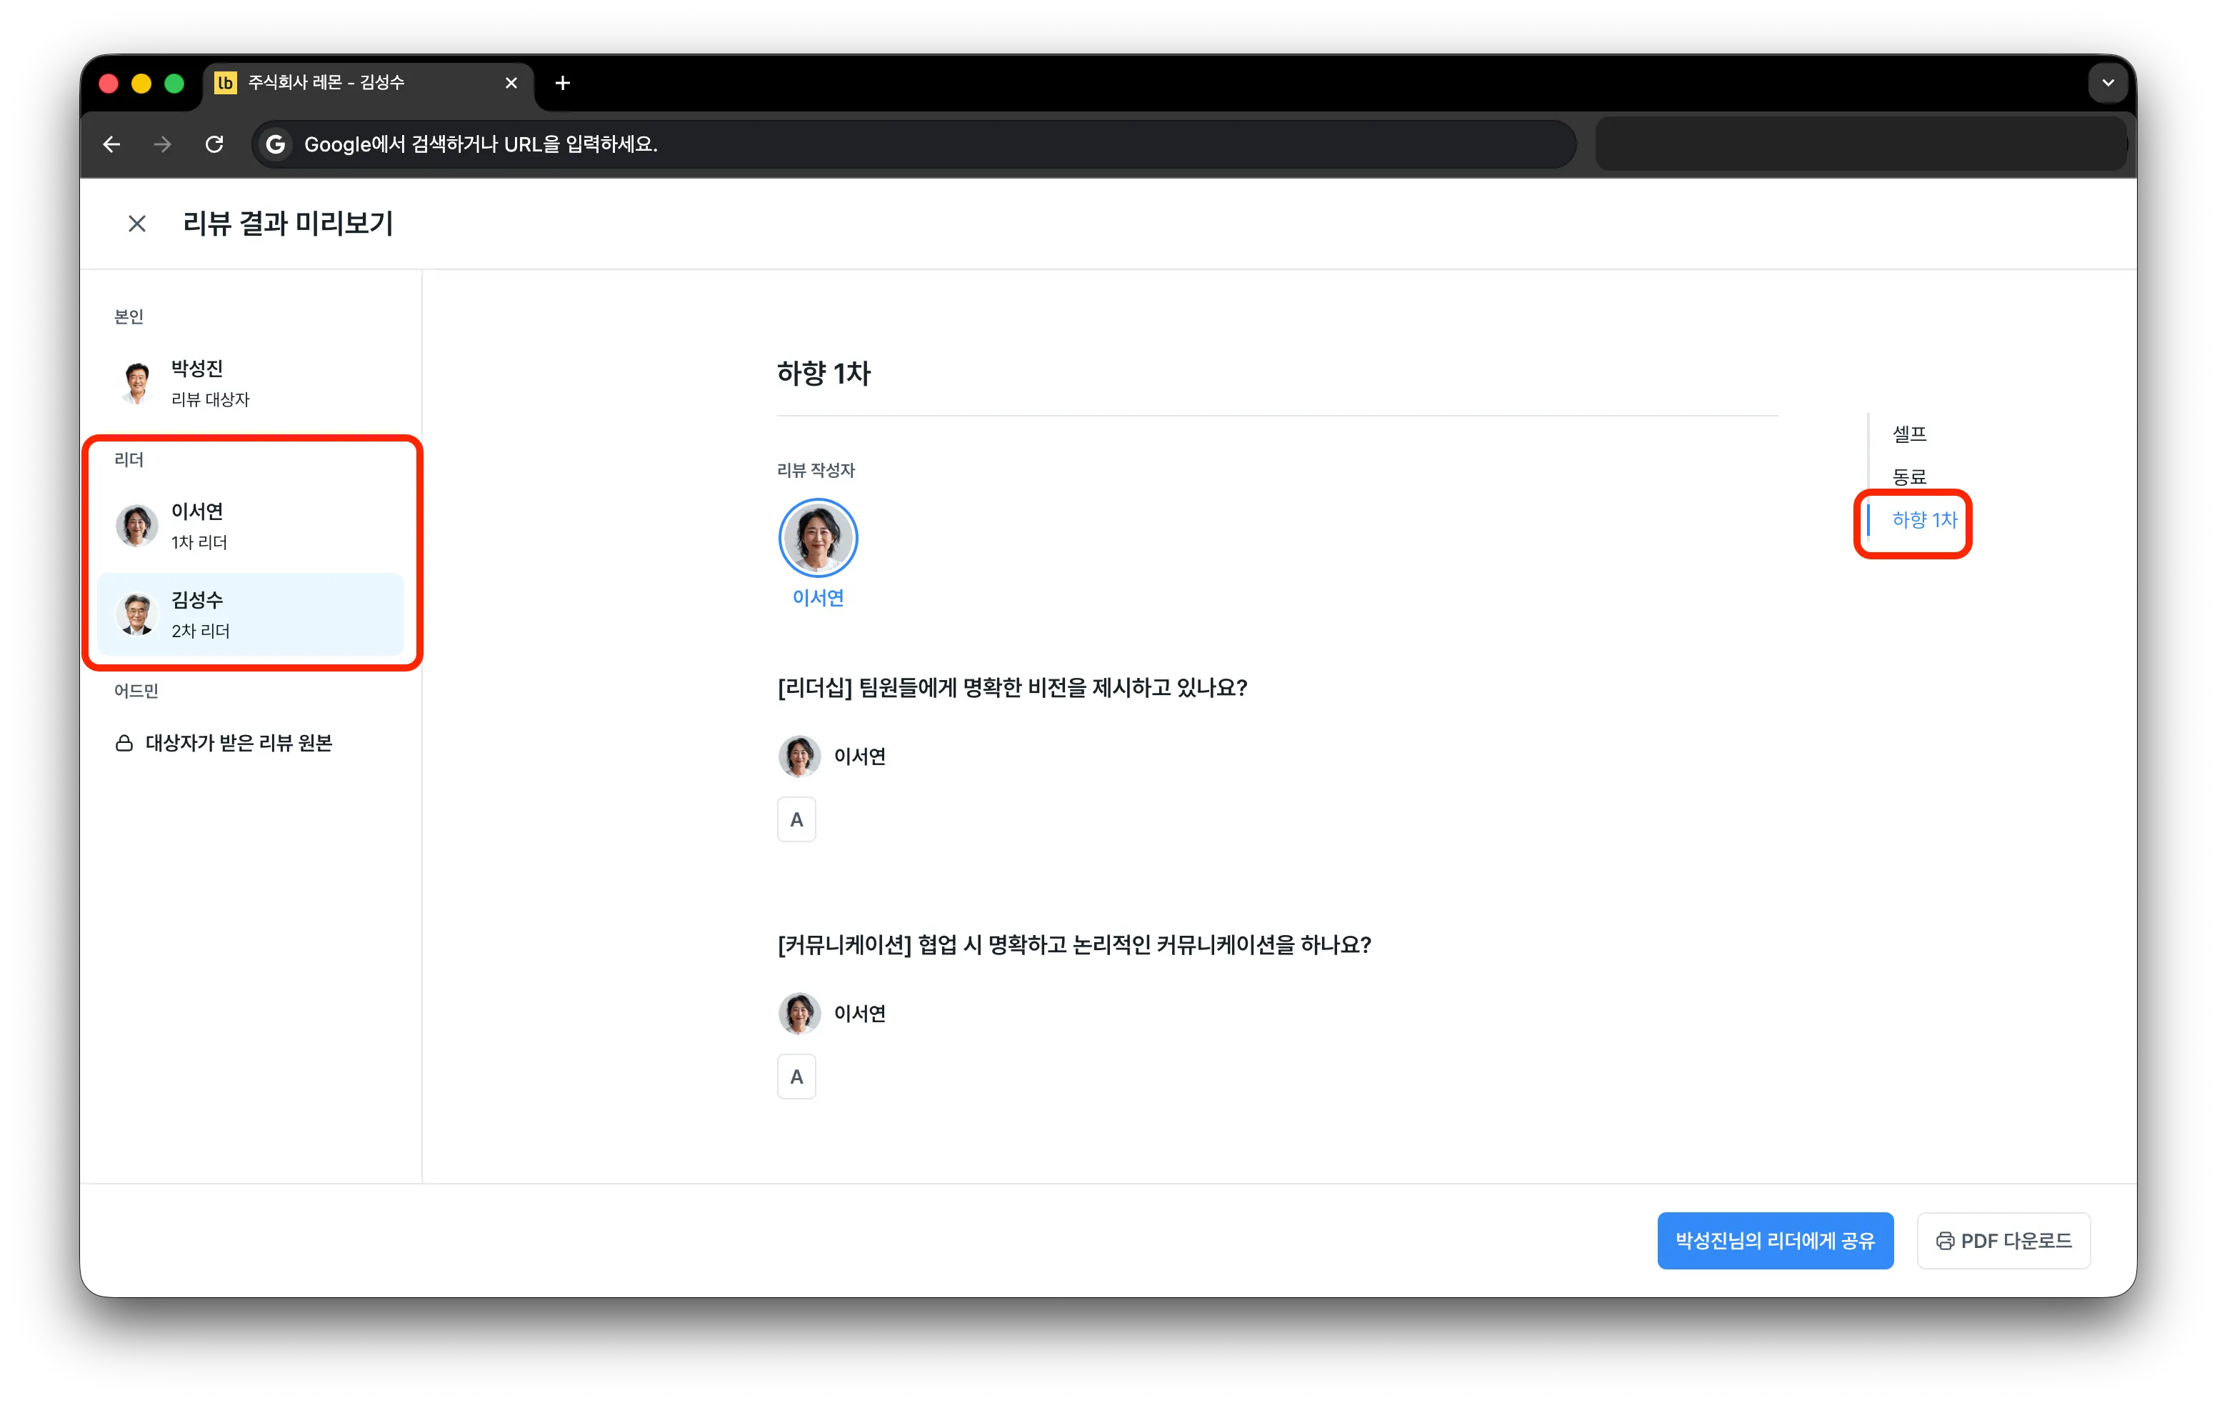
Task: Focus the address bar search field
Action: tap(914, 144)
